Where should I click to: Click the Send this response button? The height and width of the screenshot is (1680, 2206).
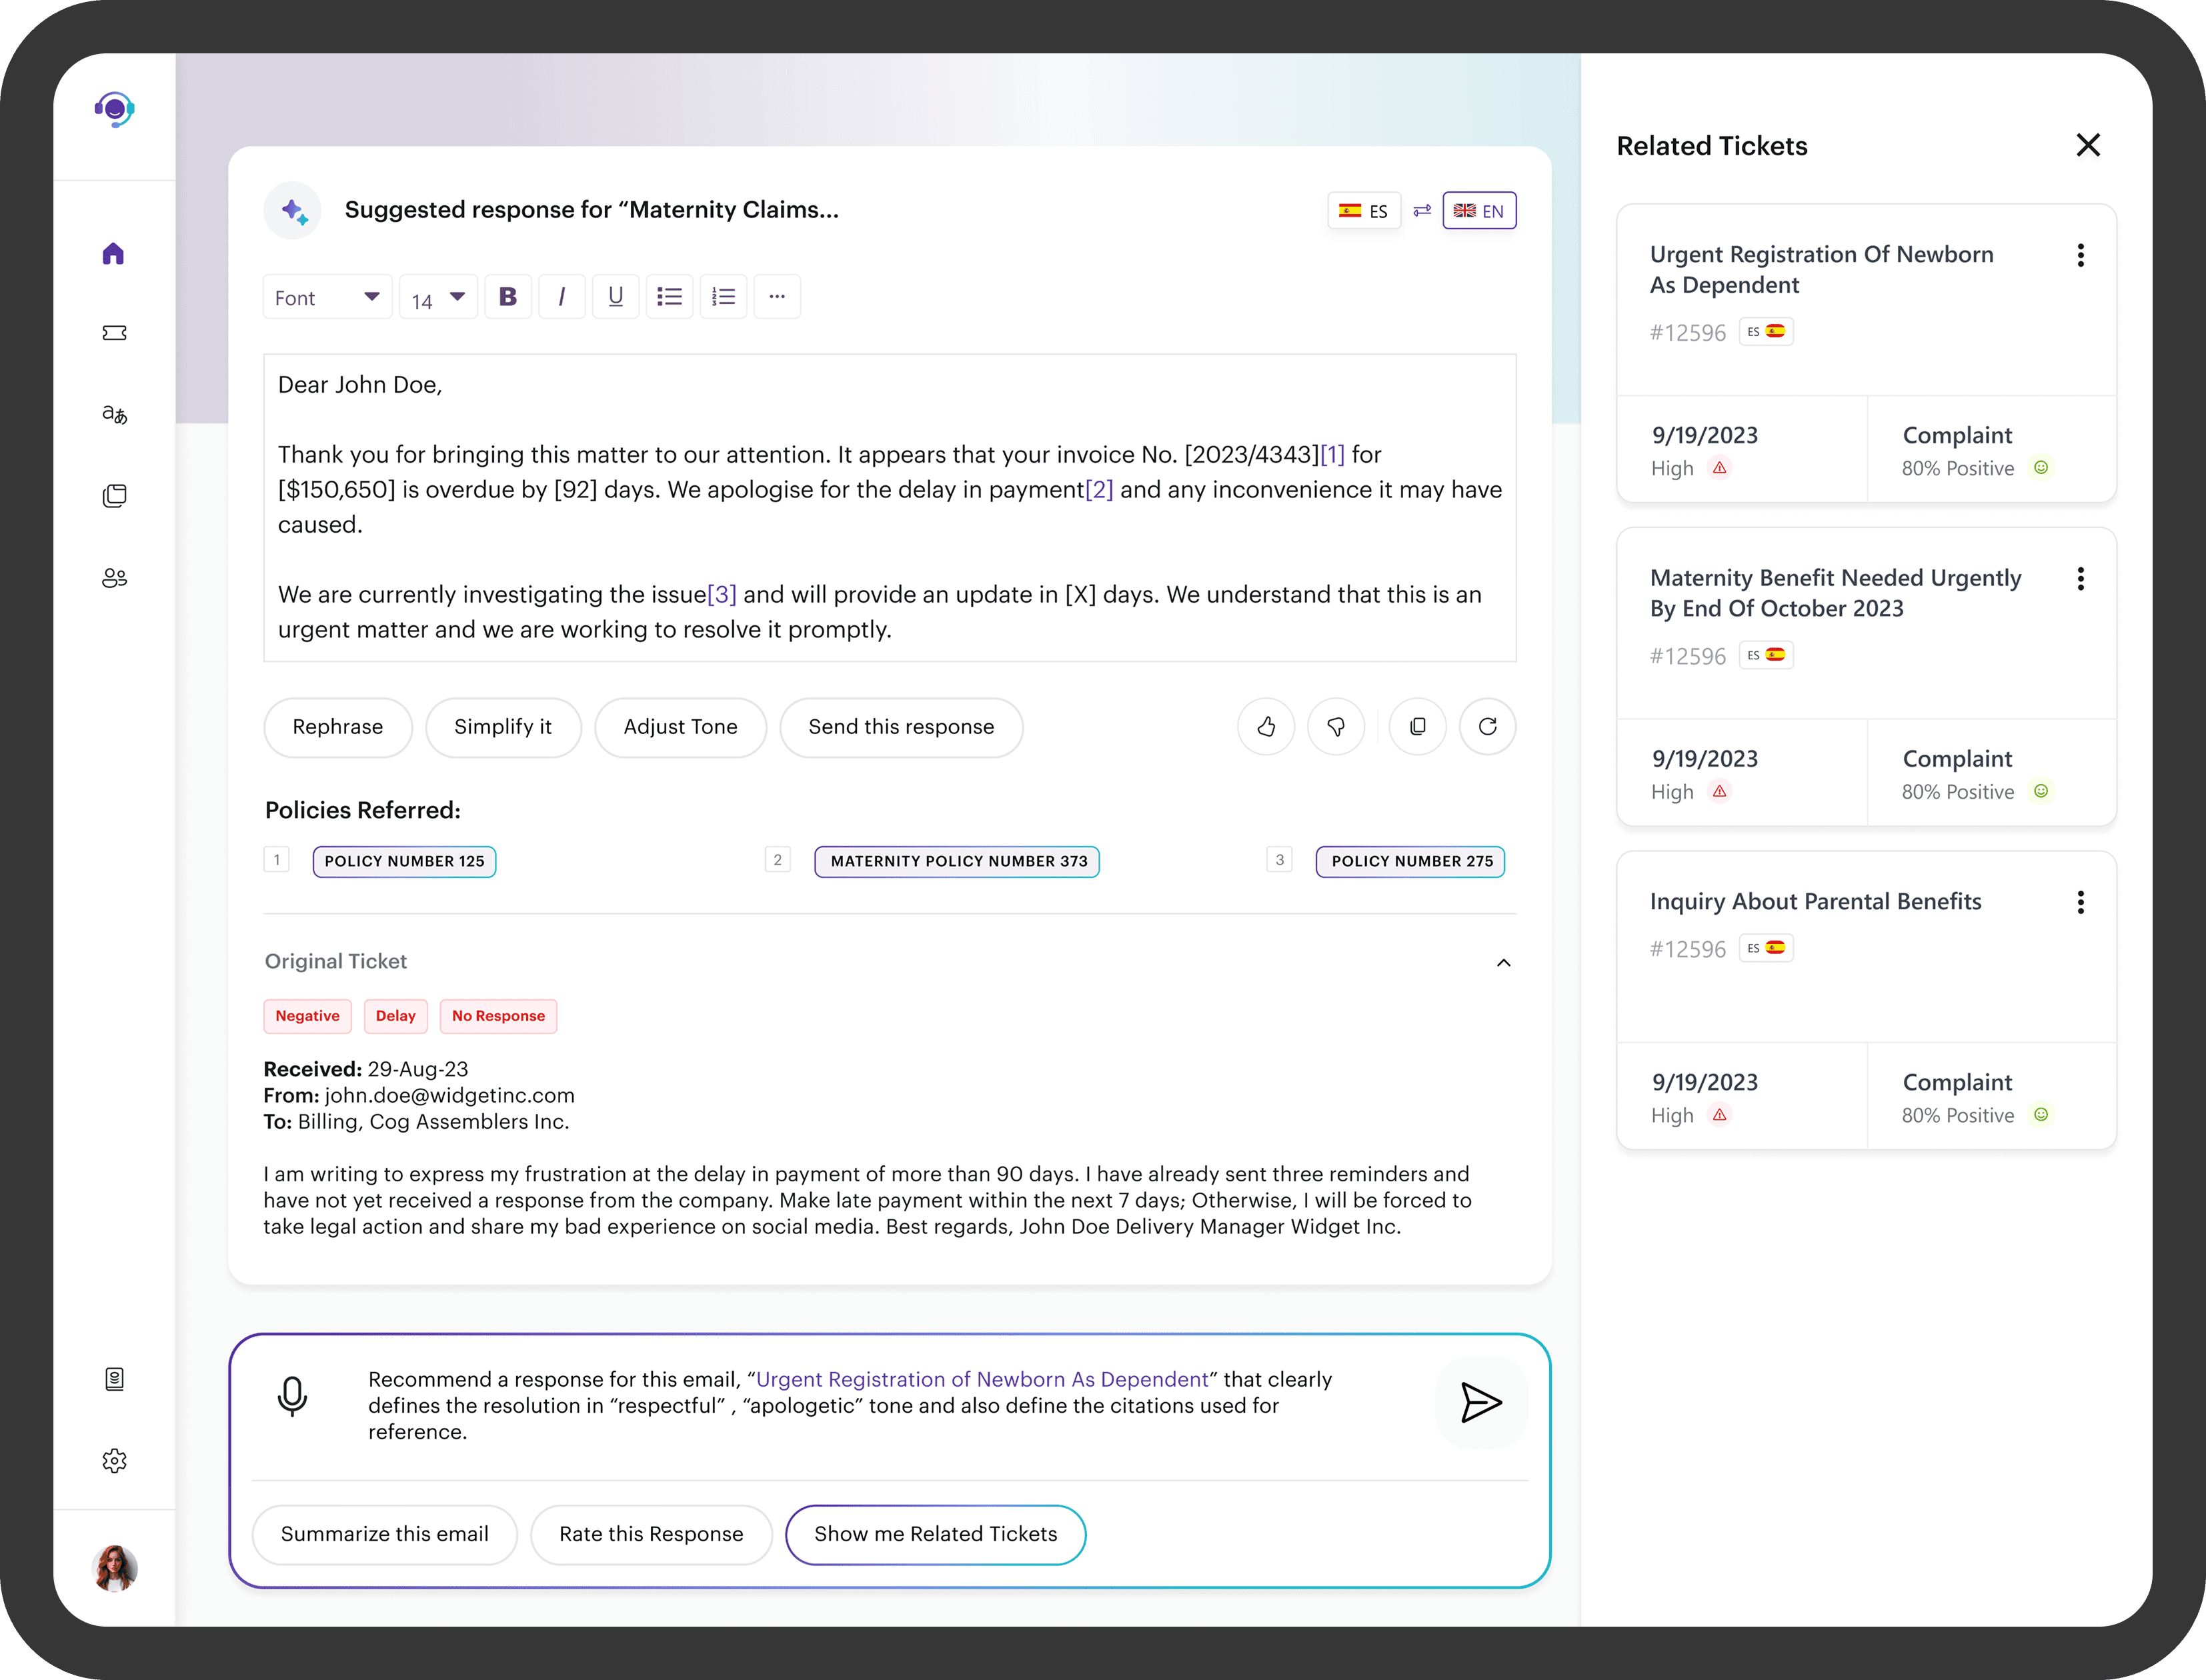[900, 727]
